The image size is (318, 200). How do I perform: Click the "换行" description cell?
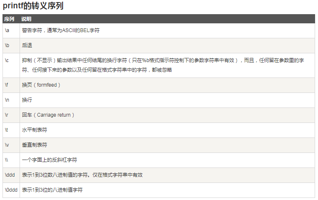(167, 100)
